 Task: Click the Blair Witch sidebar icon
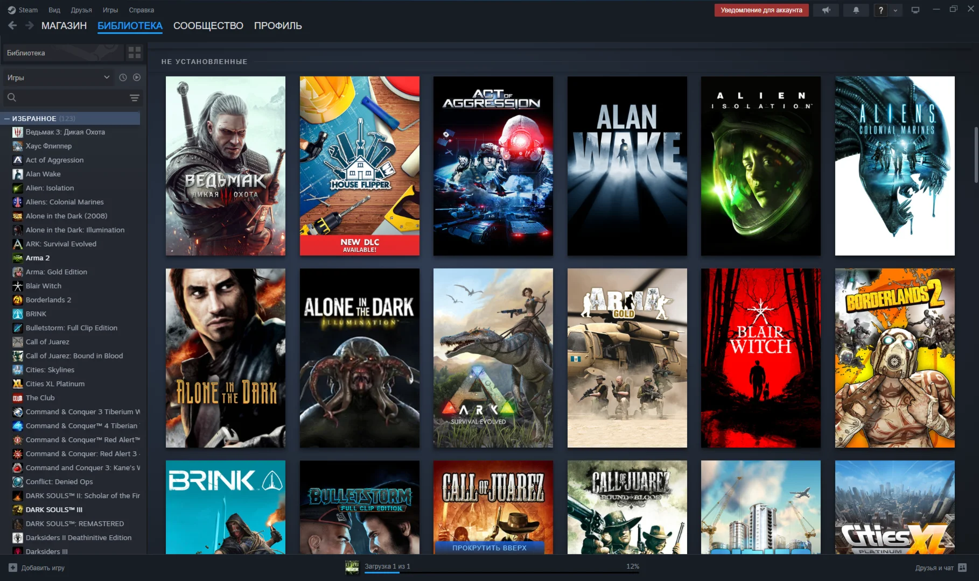pos(17,286)
